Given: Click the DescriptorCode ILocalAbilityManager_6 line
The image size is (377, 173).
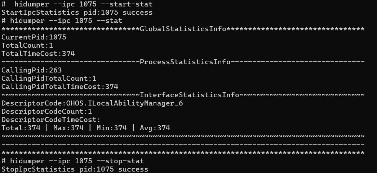Looking at the screenshot, I should point(94,103).
